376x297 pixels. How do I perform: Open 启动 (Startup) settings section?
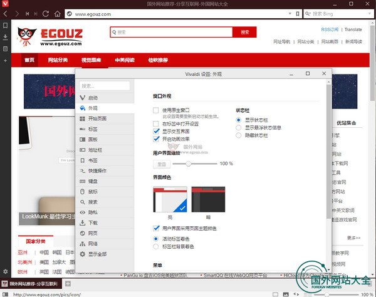[105, 98]
